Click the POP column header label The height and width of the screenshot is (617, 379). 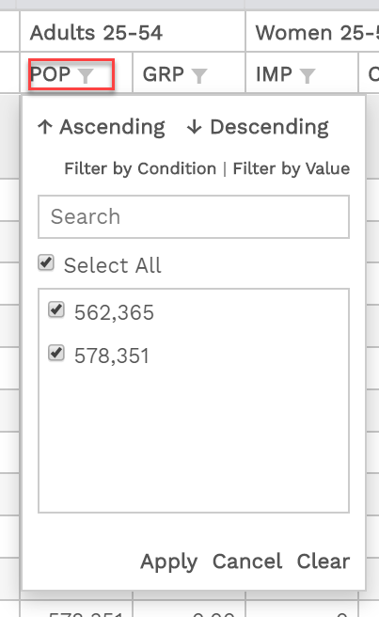click(51, 74)
